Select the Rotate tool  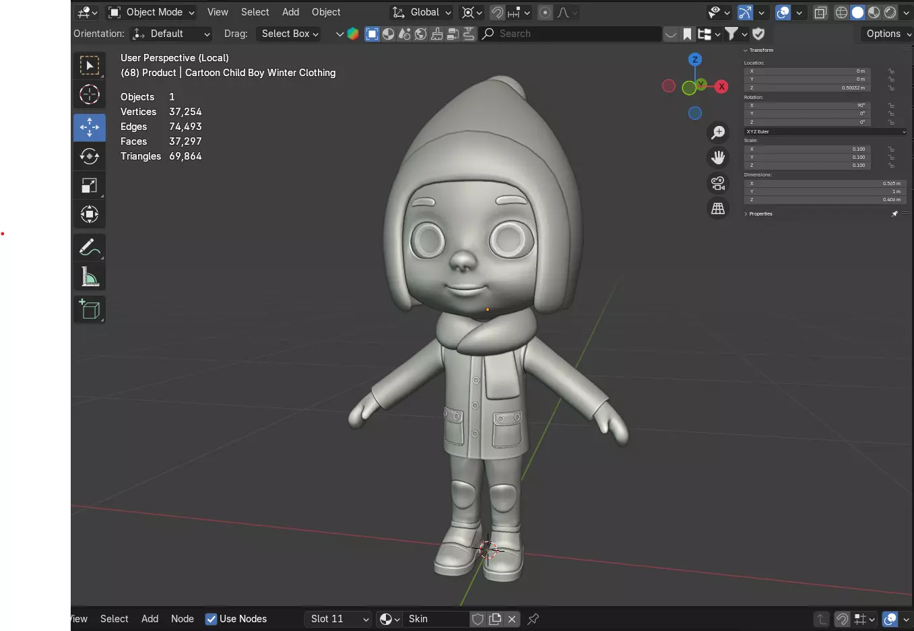pyautogui.click(x=90, y=156)
